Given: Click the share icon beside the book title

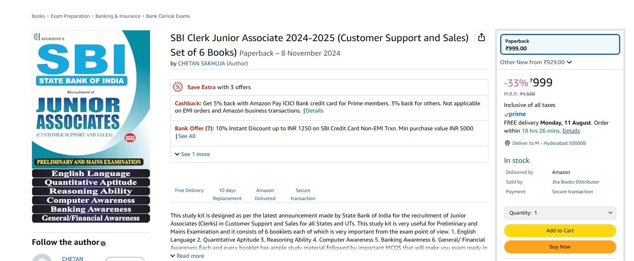Looking at the screenshot, I should [x=481, y=38].
